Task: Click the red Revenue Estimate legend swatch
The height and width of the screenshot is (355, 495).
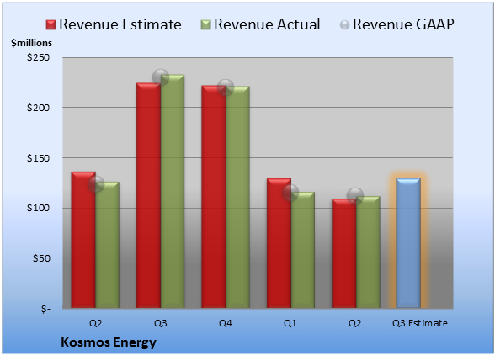Action: [x=51, y=25]
